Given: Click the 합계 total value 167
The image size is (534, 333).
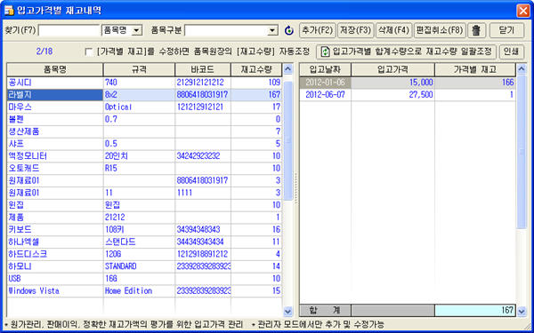Looking at the screenshot, I should coord(475,310).
